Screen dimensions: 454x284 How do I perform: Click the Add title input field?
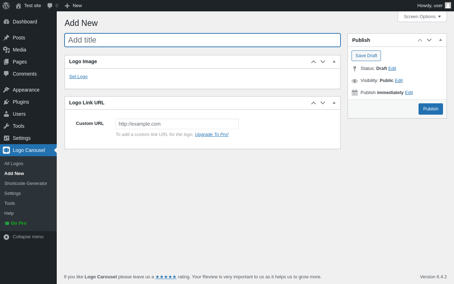point(203,40)
